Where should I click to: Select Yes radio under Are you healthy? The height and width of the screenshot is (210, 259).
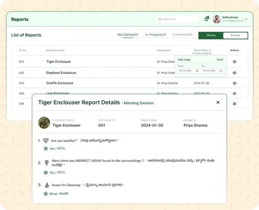point(45,148)
